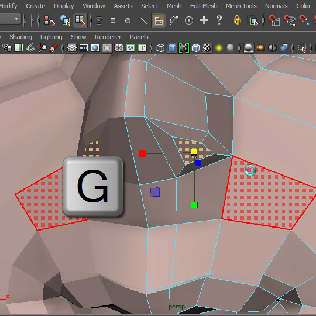Image resolution: width=316 pixels, height=316 pixels.
Task: Select the pivots circle-dot mask icon
Action: point(189,20)
